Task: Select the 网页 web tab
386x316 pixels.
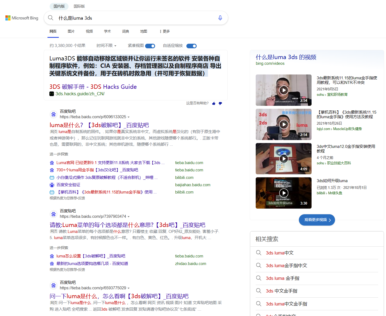Action: pyautogui.click(x=53, y=31)
